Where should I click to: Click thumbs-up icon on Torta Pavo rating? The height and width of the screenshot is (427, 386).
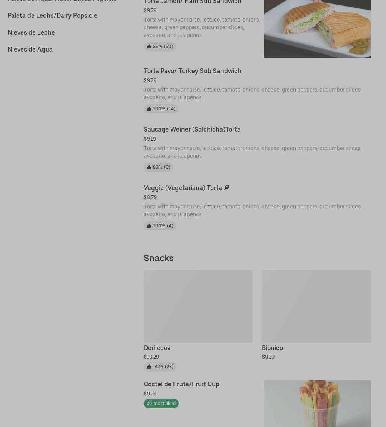click(x=149, y=109)
